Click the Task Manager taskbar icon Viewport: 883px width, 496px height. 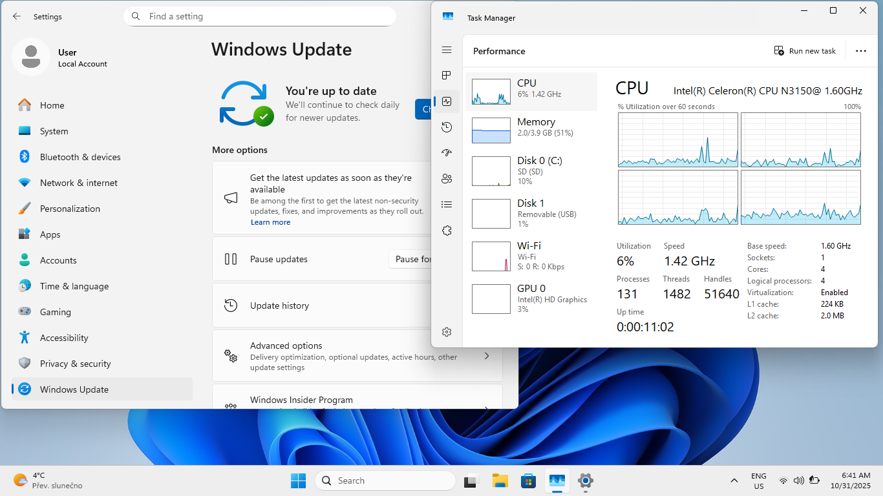[557, 480]
